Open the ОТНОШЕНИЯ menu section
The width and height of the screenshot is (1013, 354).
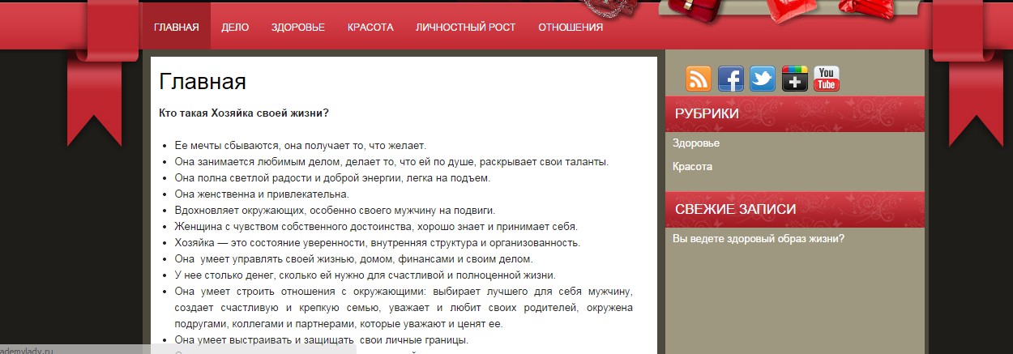571,27
